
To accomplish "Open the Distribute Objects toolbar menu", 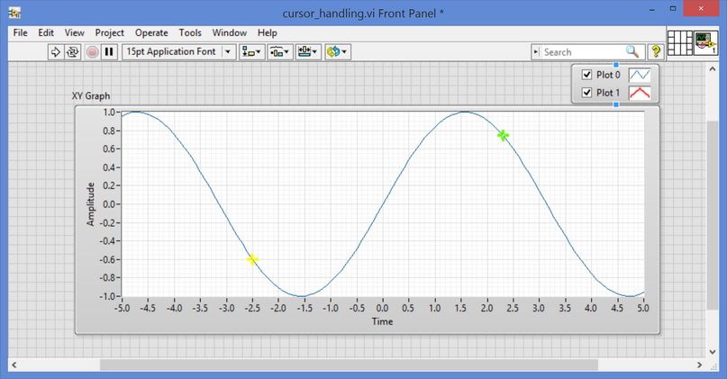I will [x=279, y=51].
